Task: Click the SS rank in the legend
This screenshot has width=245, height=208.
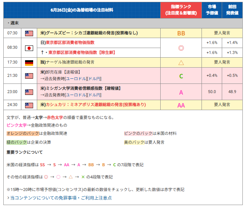Action: click(x=42, y=165)
